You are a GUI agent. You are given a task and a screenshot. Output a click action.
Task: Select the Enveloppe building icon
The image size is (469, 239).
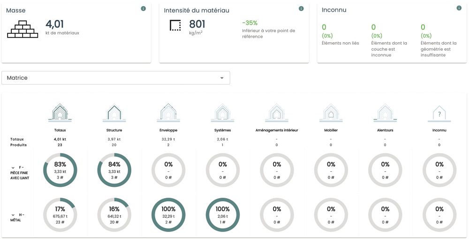tap(168, 113)
